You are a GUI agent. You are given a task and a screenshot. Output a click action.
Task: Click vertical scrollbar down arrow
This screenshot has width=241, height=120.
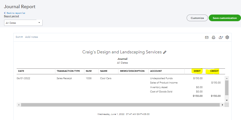(x=227, y=100)
